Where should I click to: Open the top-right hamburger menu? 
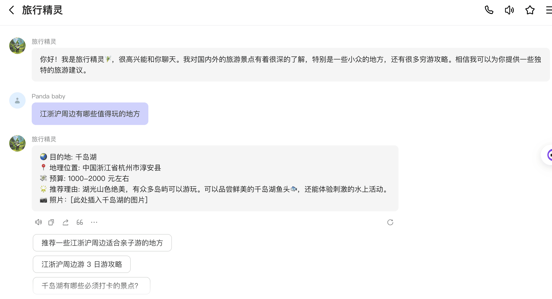549,10
